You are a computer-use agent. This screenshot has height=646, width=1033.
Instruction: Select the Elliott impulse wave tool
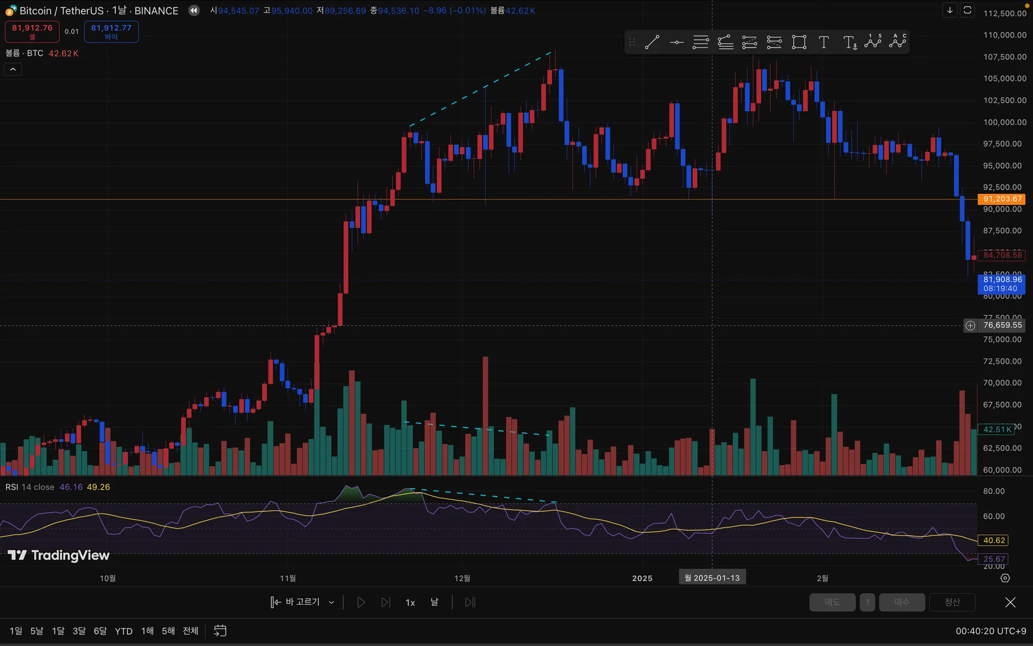pos(873,41)
